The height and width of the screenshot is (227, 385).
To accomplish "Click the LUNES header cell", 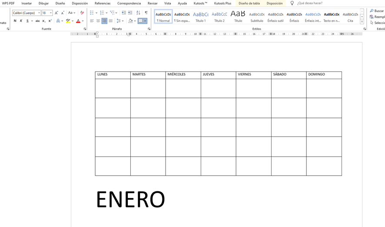I will [113, 75].
